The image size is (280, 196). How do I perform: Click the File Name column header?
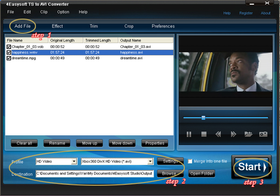coord(27,40)
